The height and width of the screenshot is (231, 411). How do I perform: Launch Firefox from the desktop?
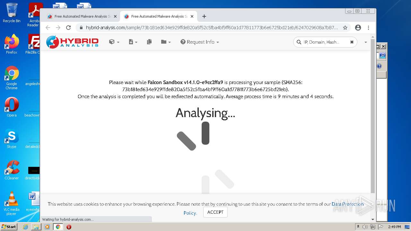coord(12,44)
